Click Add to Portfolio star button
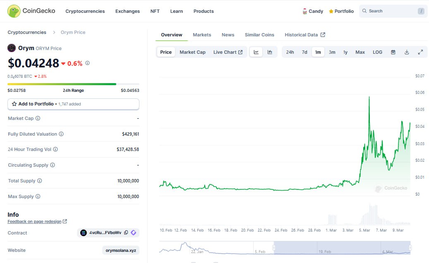This screenshot has width=429, height=263. pos(73,104)
